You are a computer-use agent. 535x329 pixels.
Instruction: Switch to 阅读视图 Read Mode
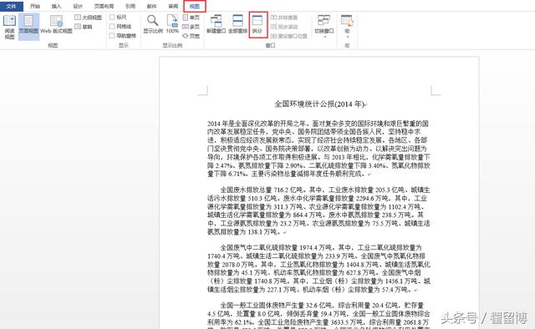click(x=9, y=27)
